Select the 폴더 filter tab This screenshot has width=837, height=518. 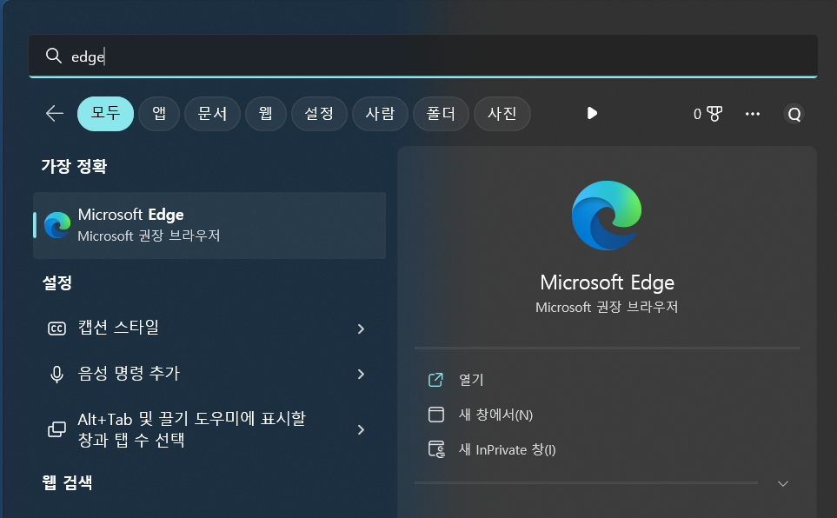(441, 113)
